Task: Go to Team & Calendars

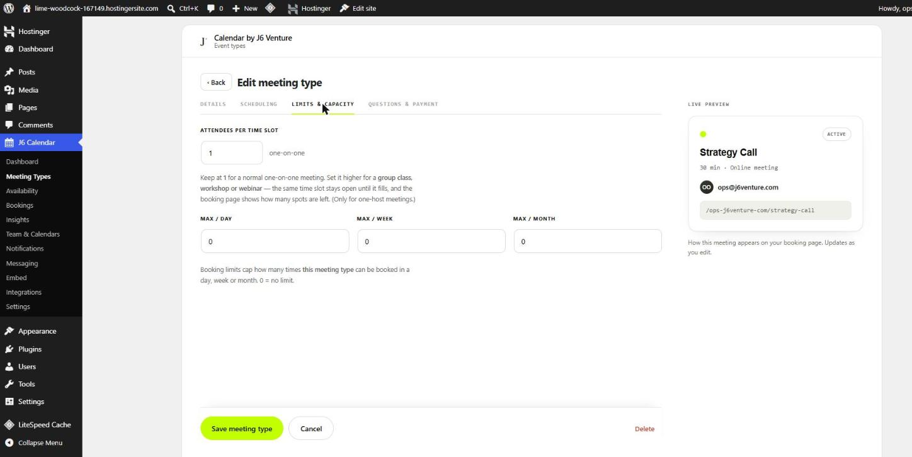Action: 33,234
